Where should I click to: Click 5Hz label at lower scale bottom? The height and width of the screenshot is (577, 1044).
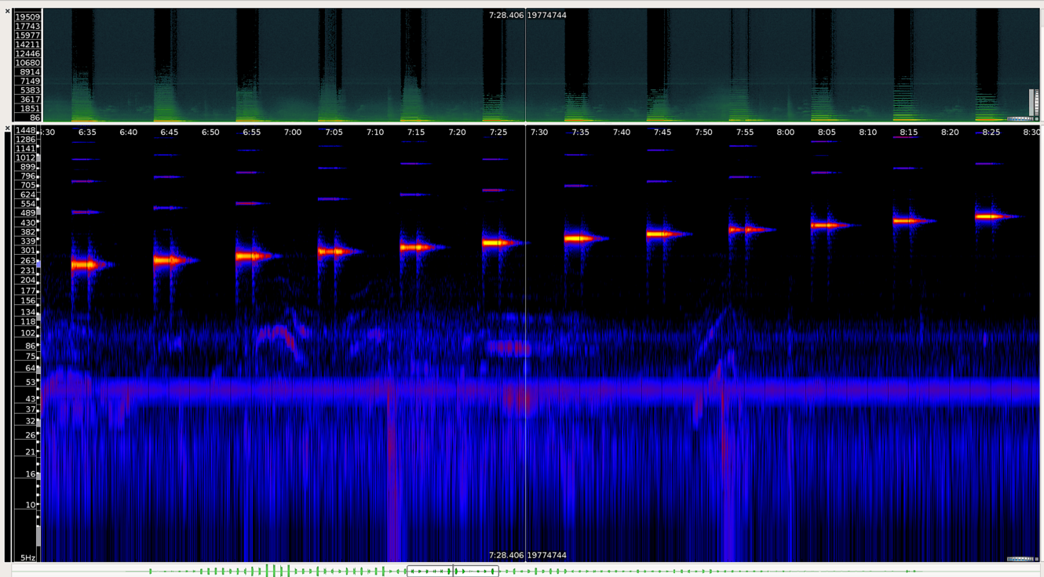(27, 558)
